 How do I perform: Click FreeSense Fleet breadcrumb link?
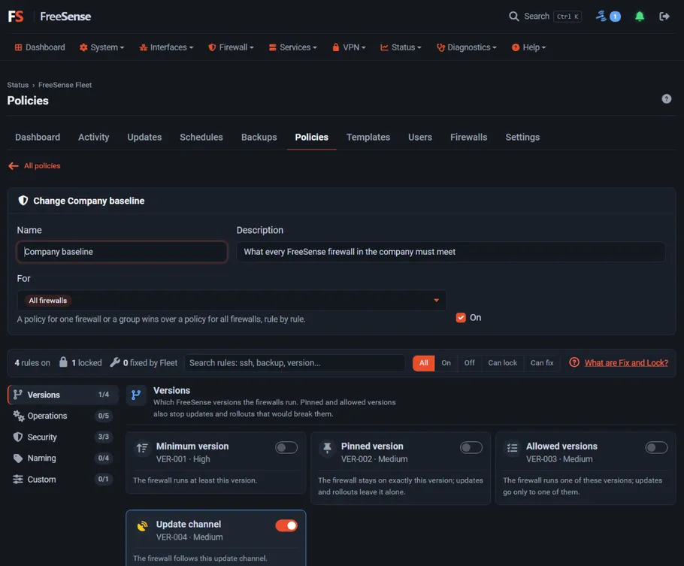[65, 85]
